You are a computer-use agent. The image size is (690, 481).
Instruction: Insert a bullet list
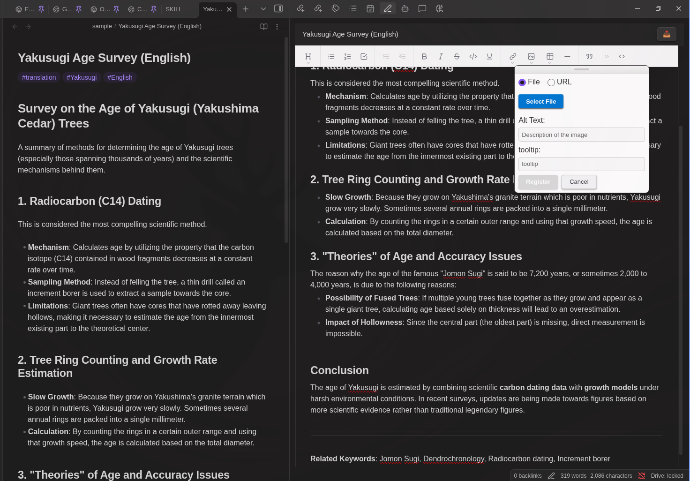(331, 56)
